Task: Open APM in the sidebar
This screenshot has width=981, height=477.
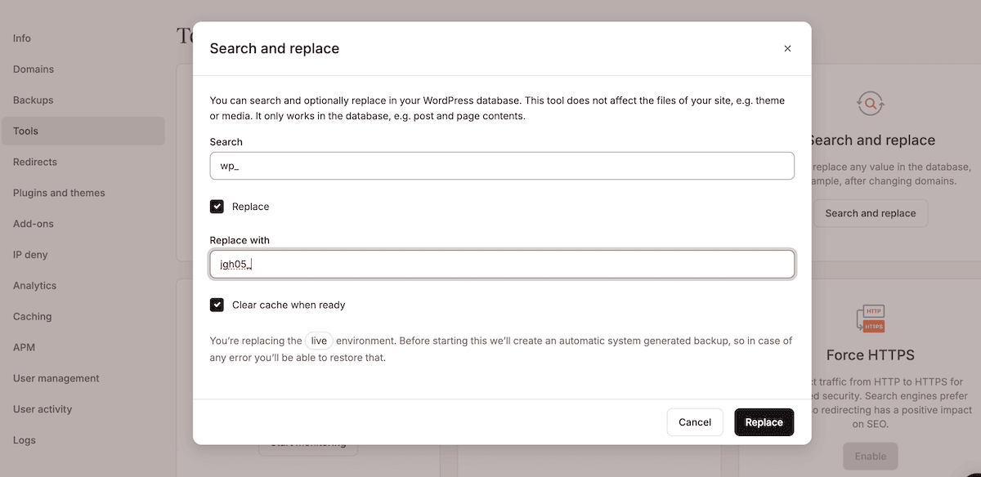Action: tap(24, 347)
